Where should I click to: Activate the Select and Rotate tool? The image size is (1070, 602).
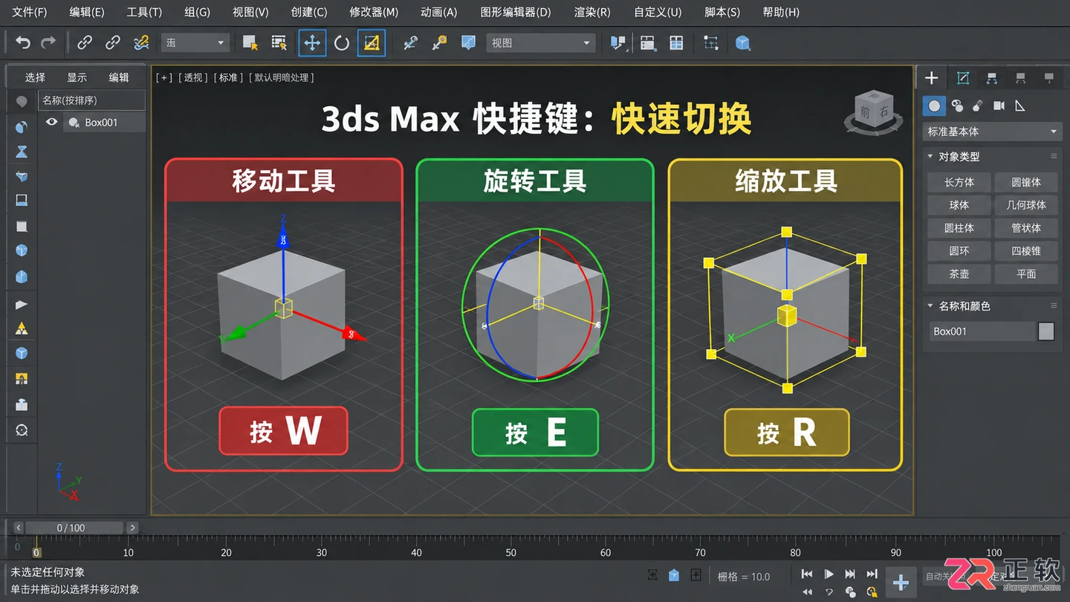[x=342, y=43]
